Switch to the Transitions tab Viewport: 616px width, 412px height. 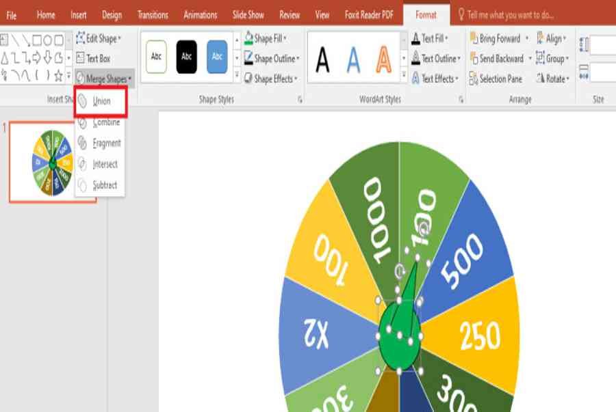click(153, 15)
